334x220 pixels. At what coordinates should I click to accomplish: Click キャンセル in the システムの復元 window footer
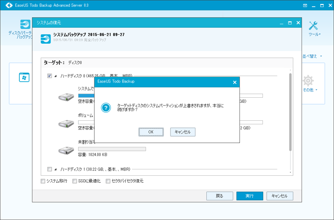(x=279, y=196)
